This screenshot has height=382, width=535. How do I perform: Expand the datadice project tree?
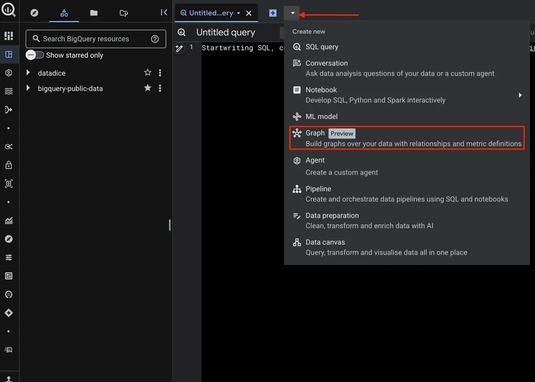(x=28, y=73)
